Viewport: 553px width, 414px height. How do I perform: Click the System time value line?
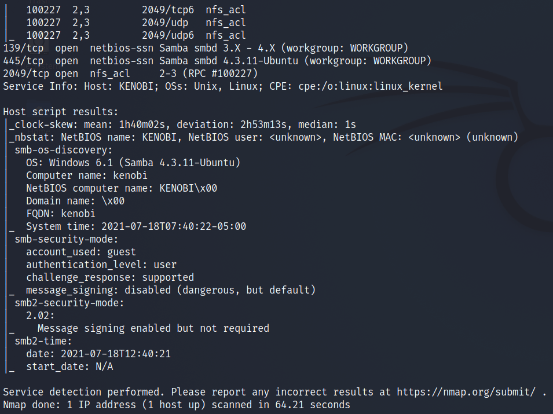[136, 226]
